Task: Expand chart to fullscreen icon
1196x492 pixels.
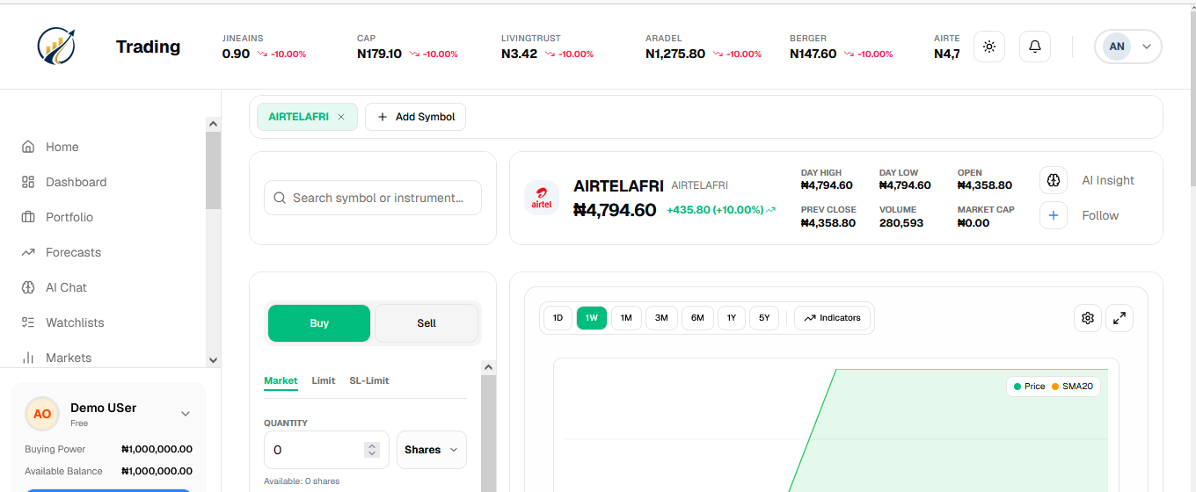Action: coord(1119,318)
